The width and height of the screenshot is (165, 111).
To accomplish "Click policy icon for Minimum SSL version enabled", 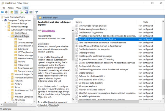I will point(77,26).
